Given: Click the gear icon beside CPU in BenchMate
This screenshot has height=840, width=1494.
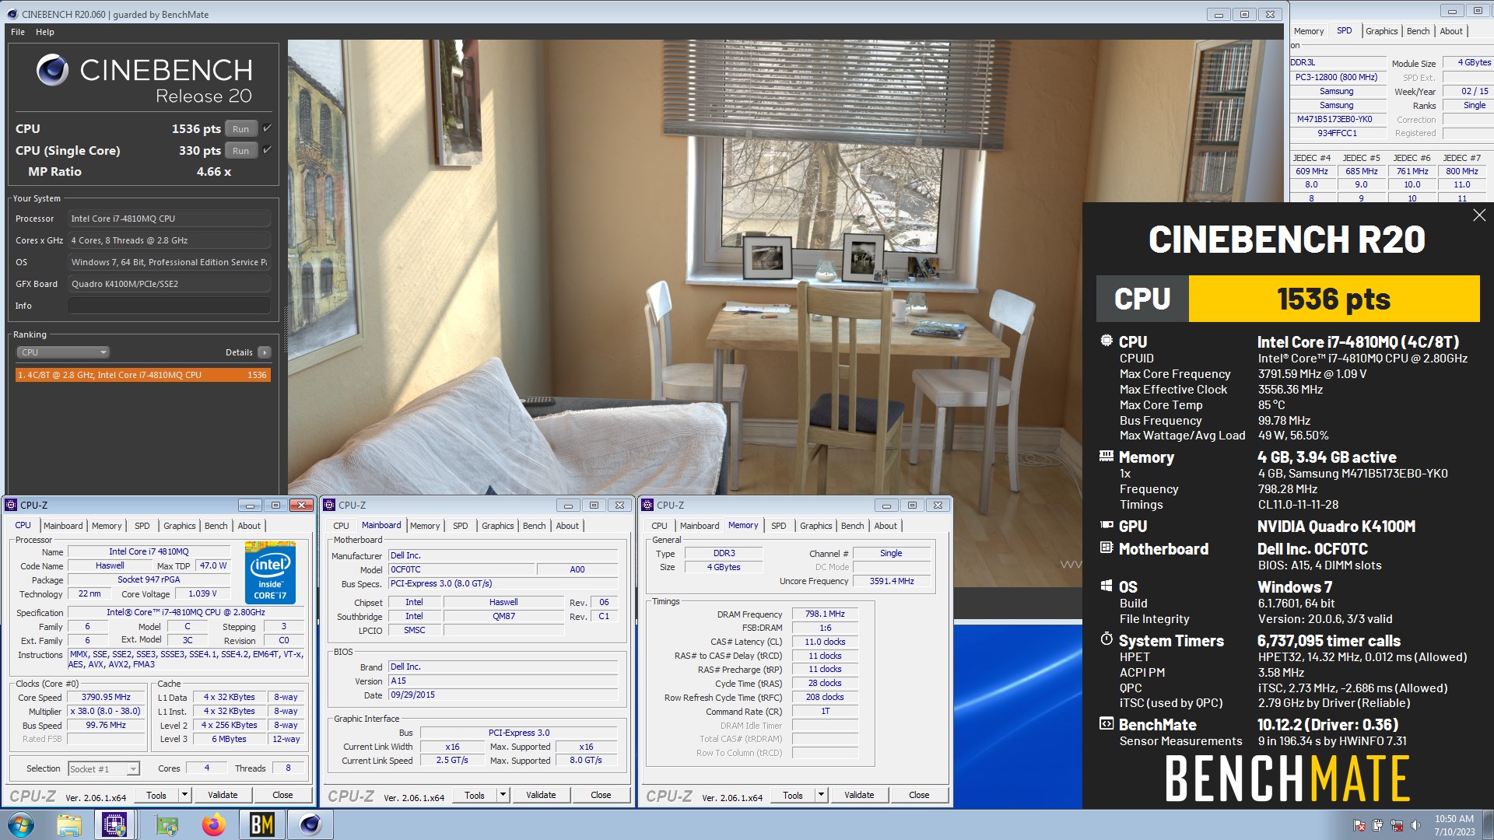Looking at the screenshot, I should click(1106, 341).
